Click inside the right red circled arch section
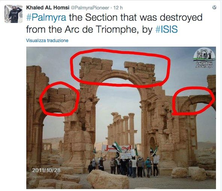The width and height of the screenshot is (222, 191). tap(193, 101)
